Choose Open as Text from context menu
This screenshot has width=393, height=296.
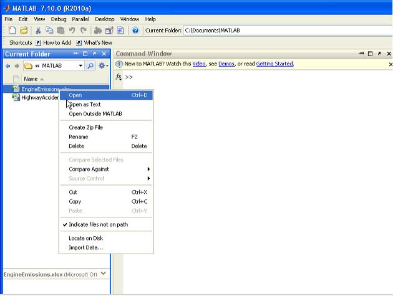pos(106,105)
